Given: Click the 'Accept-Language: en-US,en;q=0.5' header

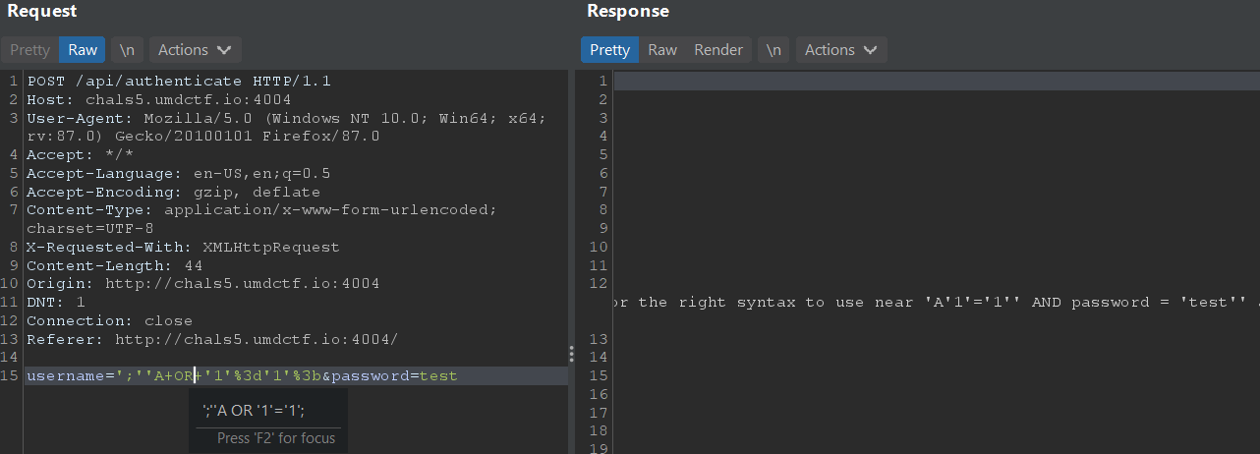Looking at the screenshot, I should tap(178, 173).
